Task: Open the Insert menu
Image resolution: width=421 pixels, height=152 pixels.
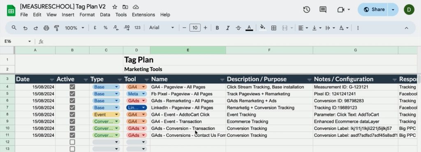Action: 68,15
